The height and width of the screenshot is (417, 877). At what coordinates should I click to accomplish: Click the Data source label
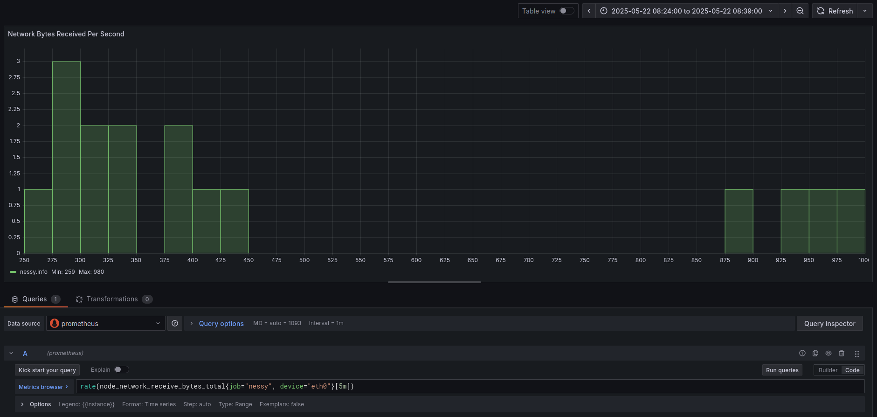point(24,323)
